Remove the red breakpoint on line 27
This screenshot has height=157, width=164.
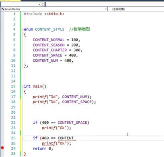click(x=2, y=148)
